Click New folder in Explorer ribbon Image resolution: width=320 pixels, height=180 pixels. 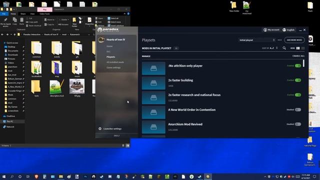(x=74, y=22)
